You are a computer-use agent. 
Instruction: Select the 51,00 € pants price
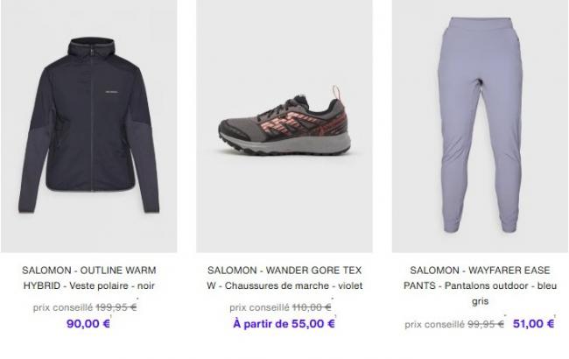[x=533, y=323]
